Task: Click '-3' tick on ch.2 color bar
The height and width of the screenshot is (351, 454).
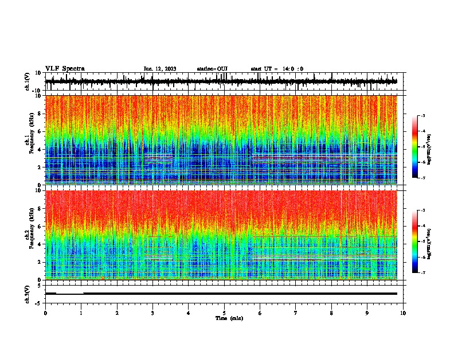Action: click(x=423, y=210)
